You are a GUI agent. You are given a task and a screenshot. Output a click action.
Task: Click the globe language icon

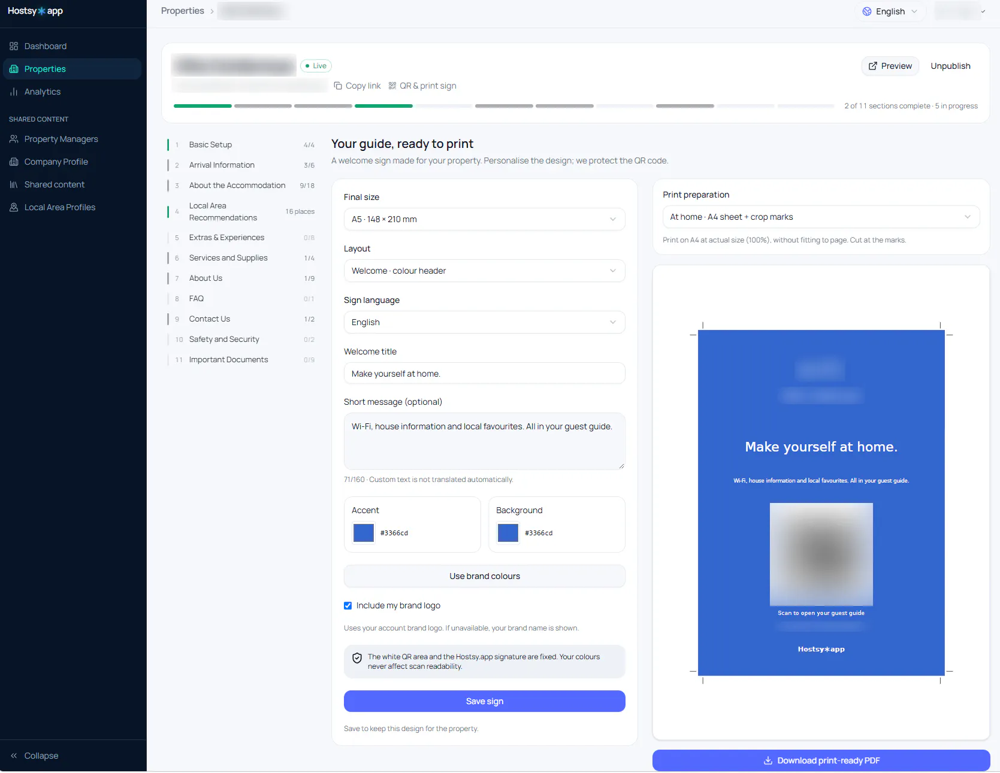click(x=867, y=11)
